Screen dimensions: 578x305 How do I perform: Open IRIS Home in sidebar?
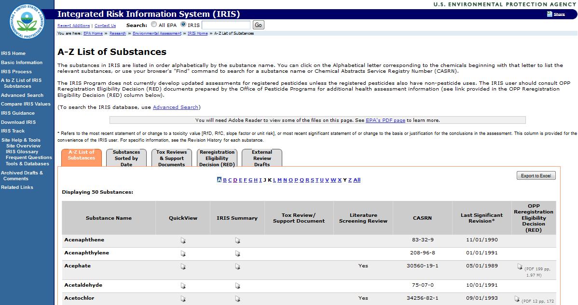point(14,53)
